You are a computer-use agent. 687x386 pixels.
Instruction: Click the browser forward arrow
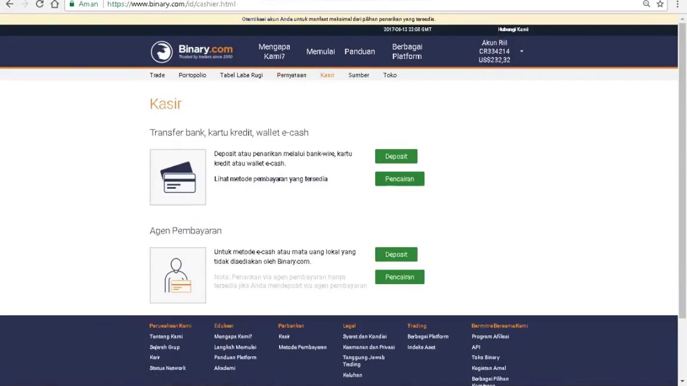[24, 4]
